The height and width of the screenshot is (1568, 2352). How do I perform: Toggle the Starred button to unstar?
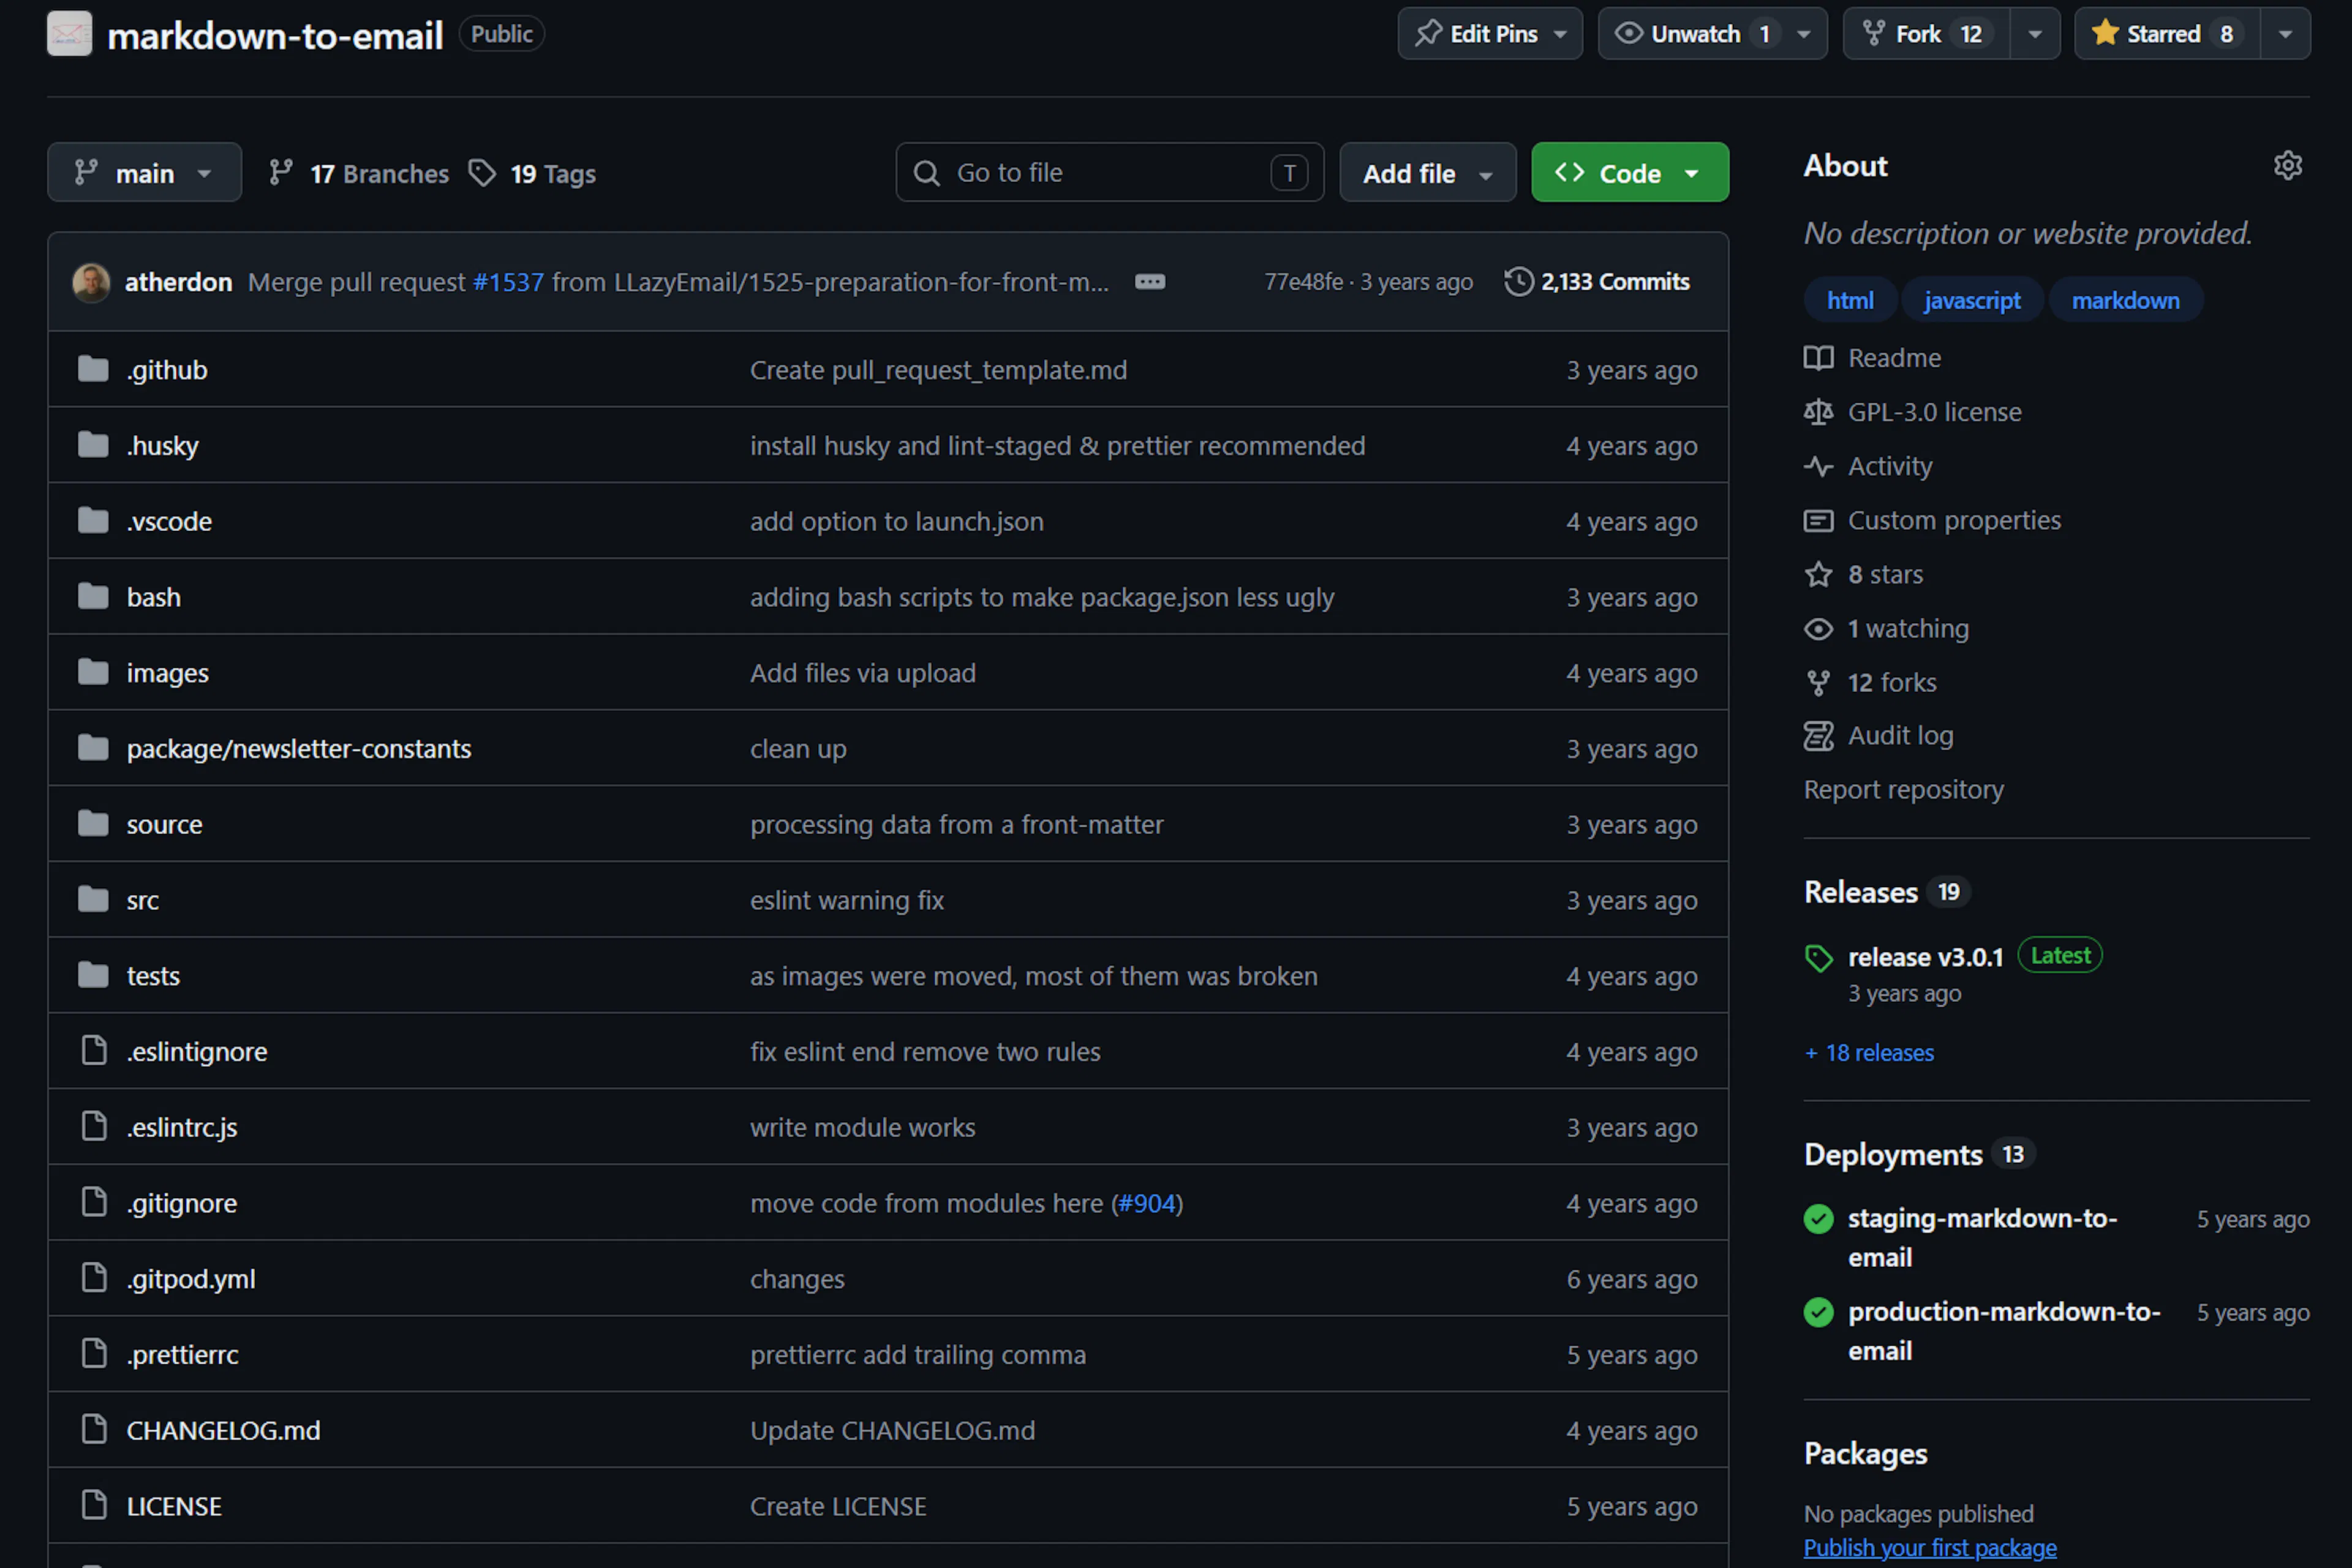2167,34
